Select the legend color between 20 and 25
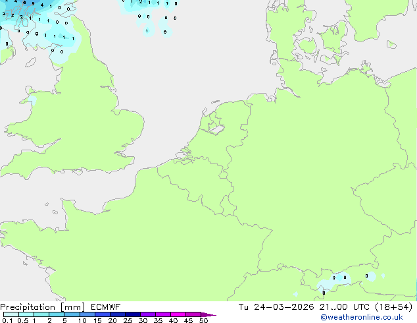Viewport: 417px width, 323px height. click(x=118, y=314)
